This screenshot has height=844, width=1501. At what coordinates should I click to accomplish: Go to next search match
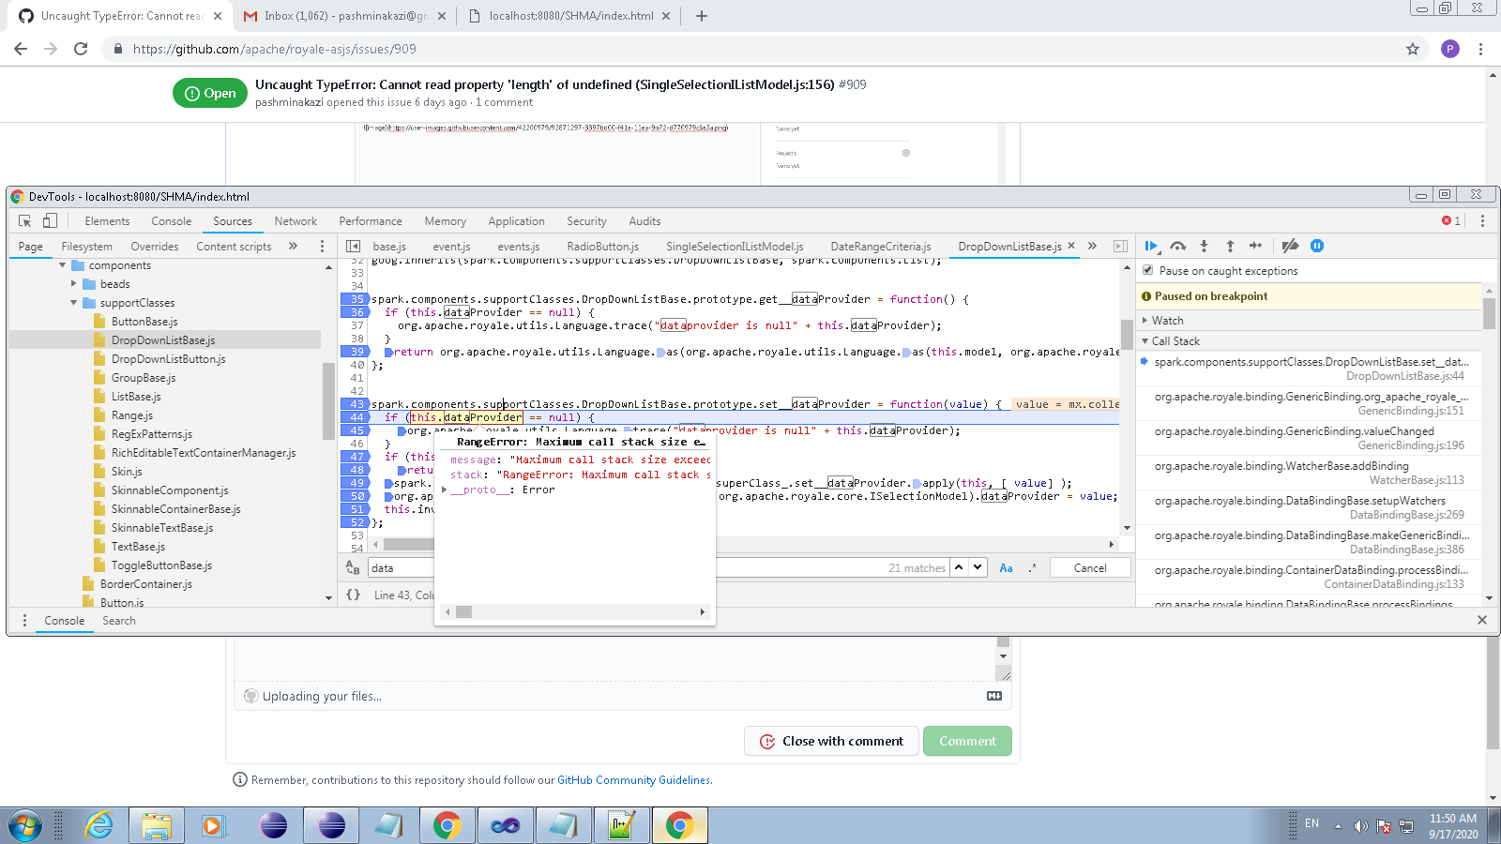pos(978,567)
